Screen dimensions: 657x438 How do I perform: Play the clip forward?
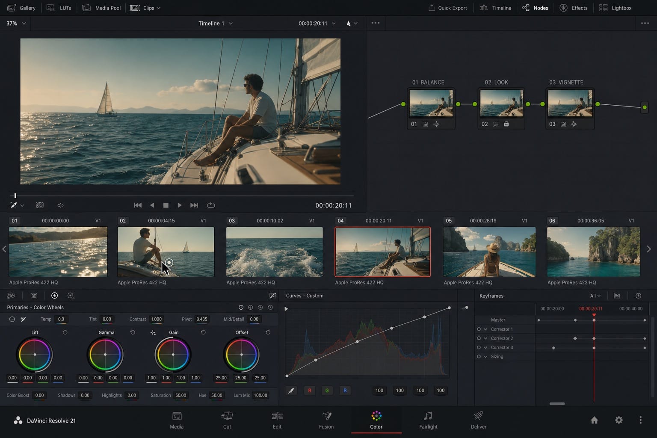pos(180,205)
